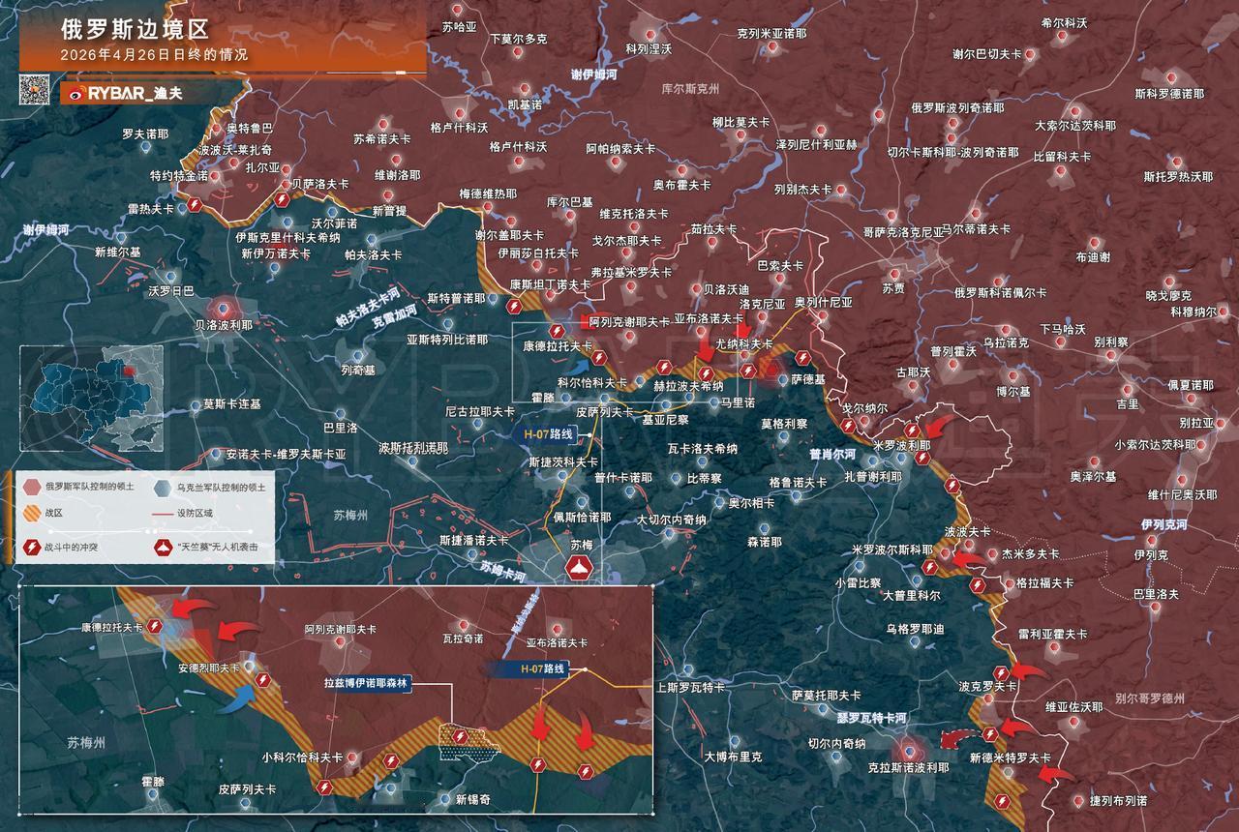
Task: Click the RYBAR_渔夫 source label
Action: click(x=136, y=93)
